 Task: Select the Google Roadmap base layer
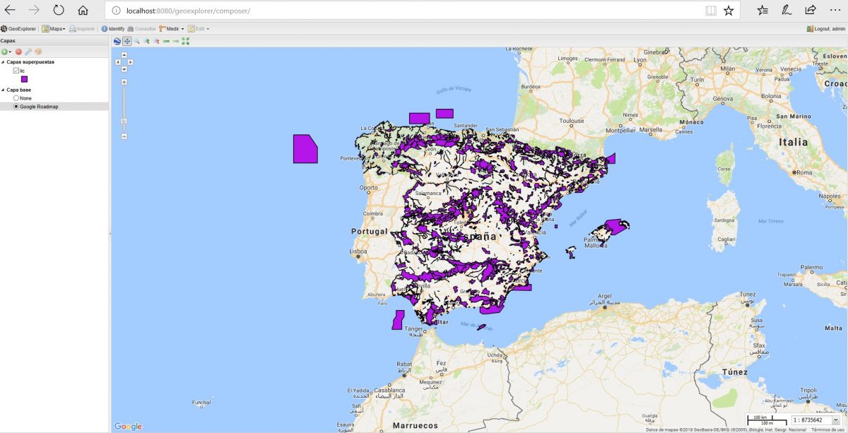point(17,106)
